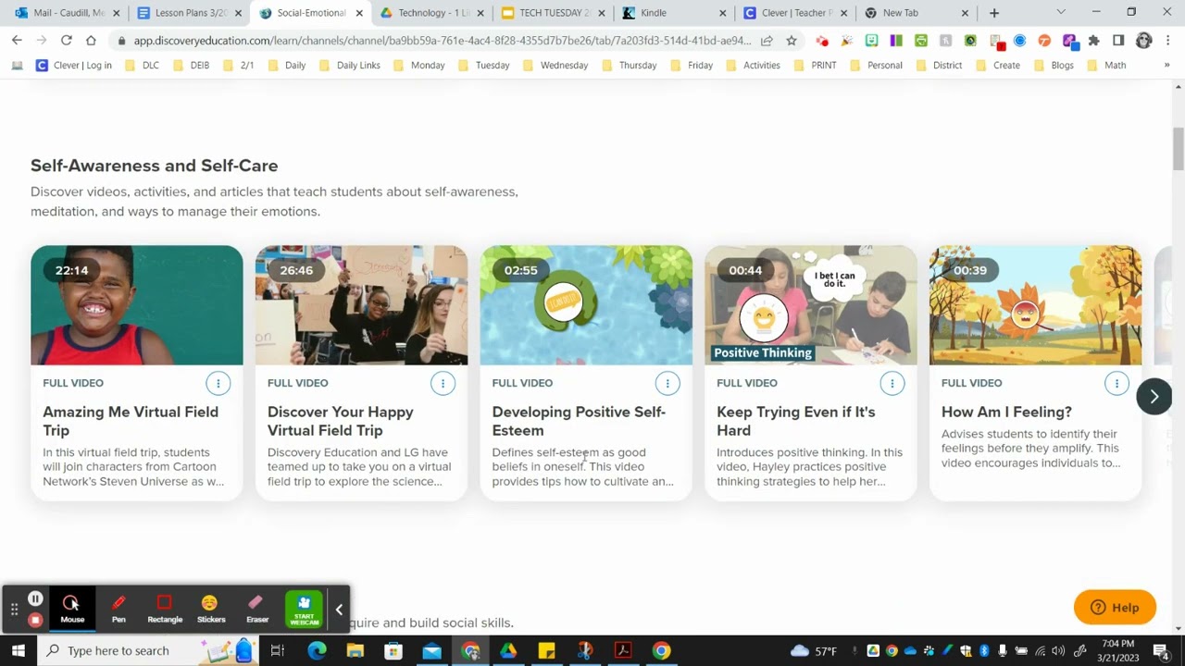
Task: Bookmark this page with star icon
Action: coord(792,41)
